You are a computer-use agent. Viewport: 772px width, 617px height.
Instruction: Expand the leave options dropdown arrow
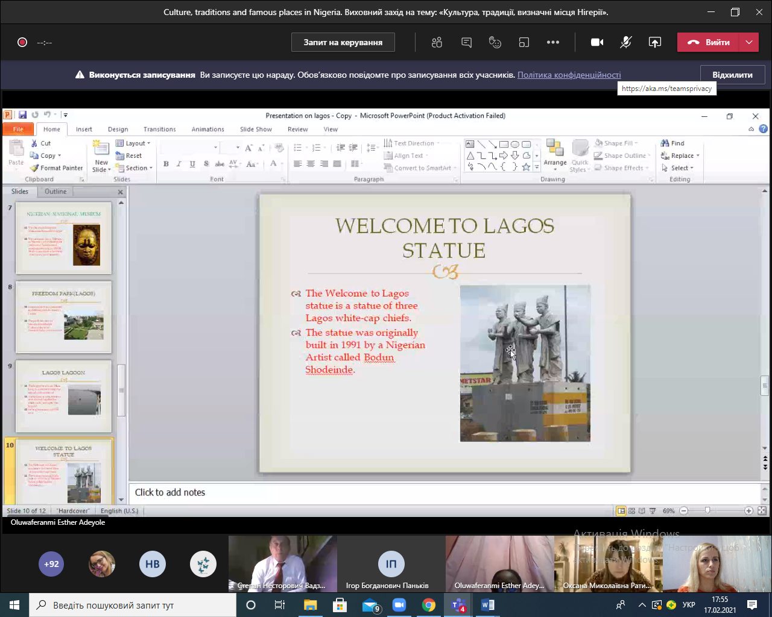click(748, 42)
